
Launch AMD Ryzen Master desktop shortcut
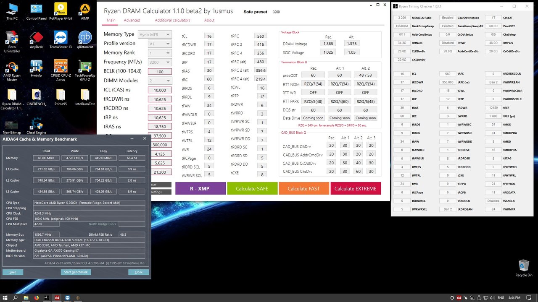pos(12,70)
